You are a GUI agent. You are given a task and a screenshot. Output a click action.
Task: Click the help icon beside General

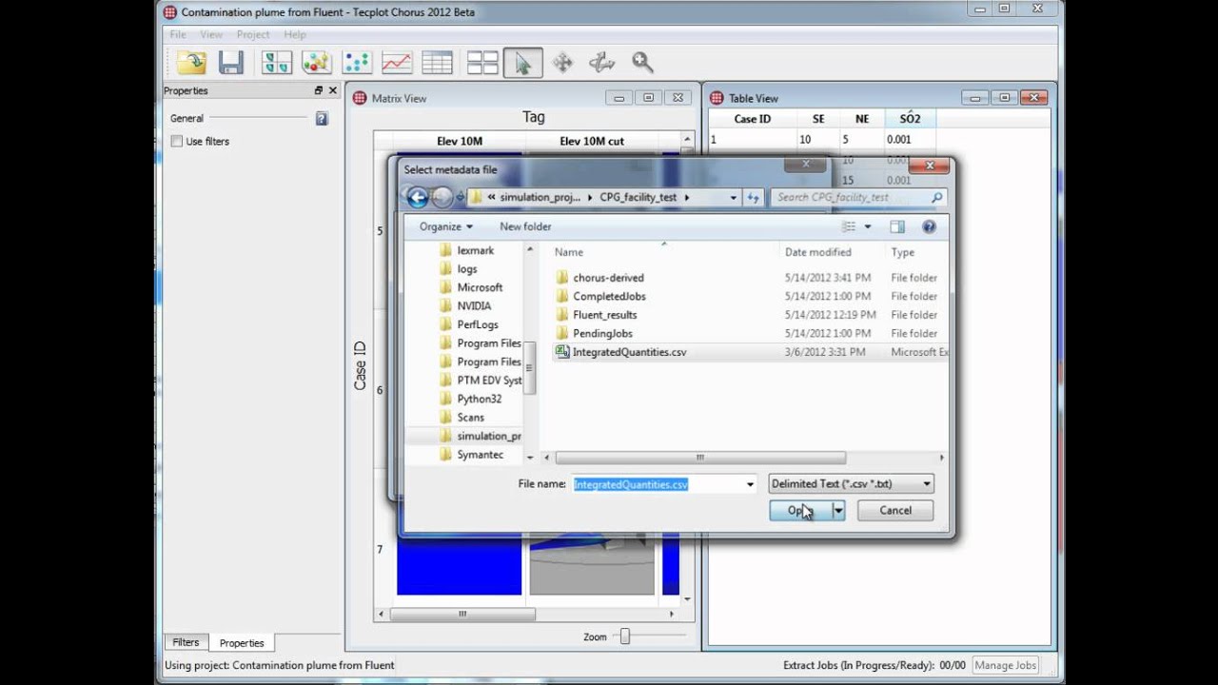(x=322, y=118)
